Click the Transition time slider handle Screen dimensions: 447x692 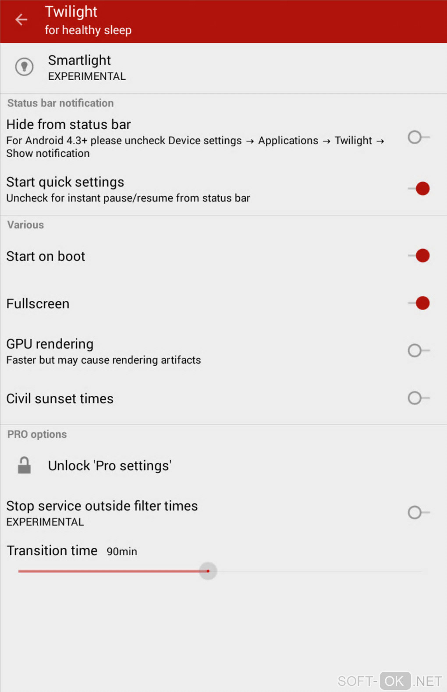tap(208, 571)
